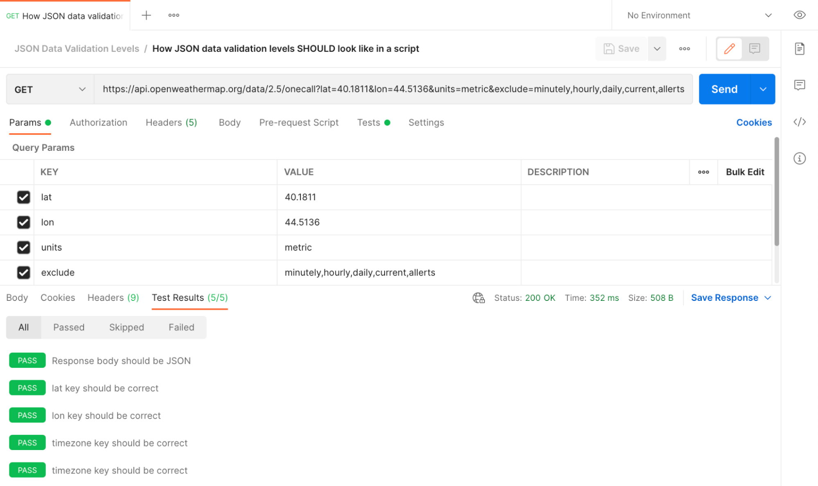Screen dimensions: 818x486
Task: Open the GET method dropdown
Action: coord(50,89)
